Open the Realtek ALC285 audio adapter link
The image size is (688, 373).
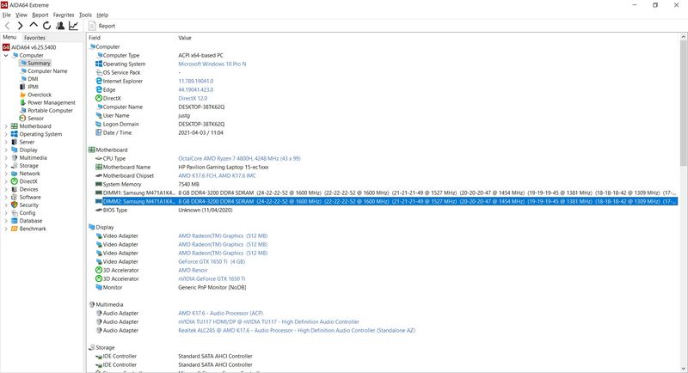(297, 331)
